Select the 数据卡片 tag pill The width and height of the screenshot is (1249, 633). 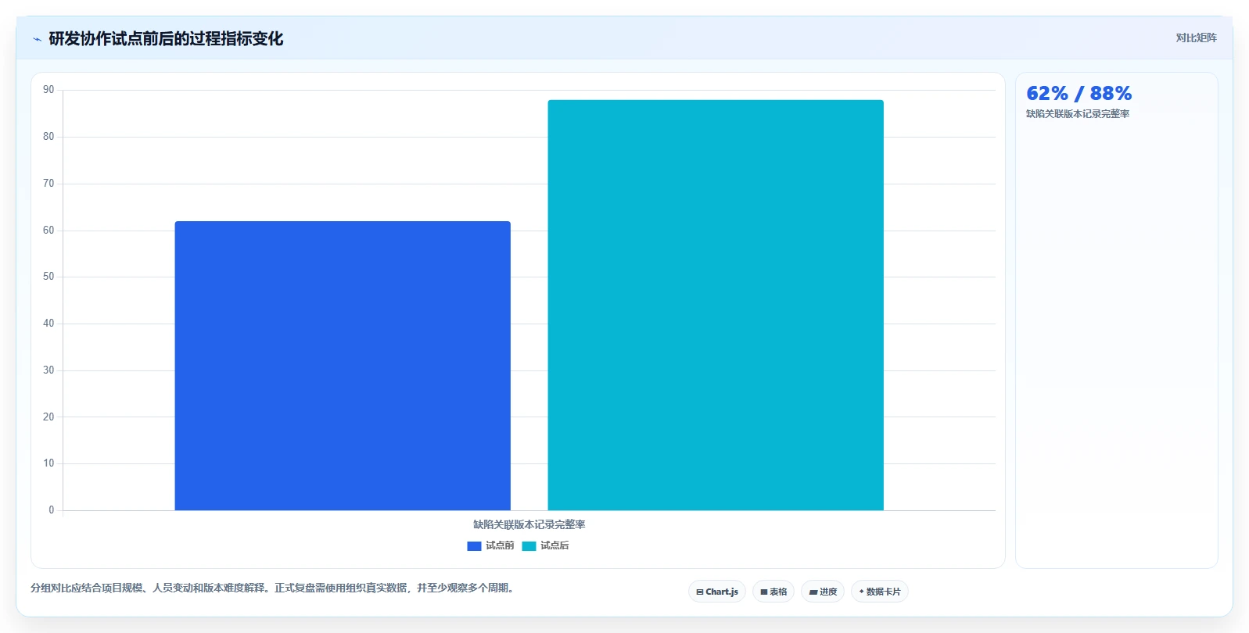point(880,592)
